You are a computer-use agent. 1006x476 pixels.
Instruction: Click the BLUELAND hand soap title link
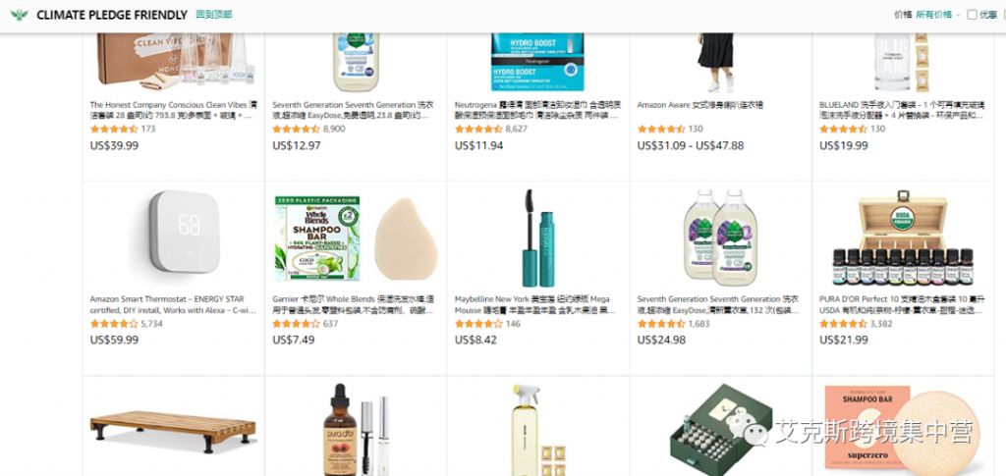tap(902, 110)
